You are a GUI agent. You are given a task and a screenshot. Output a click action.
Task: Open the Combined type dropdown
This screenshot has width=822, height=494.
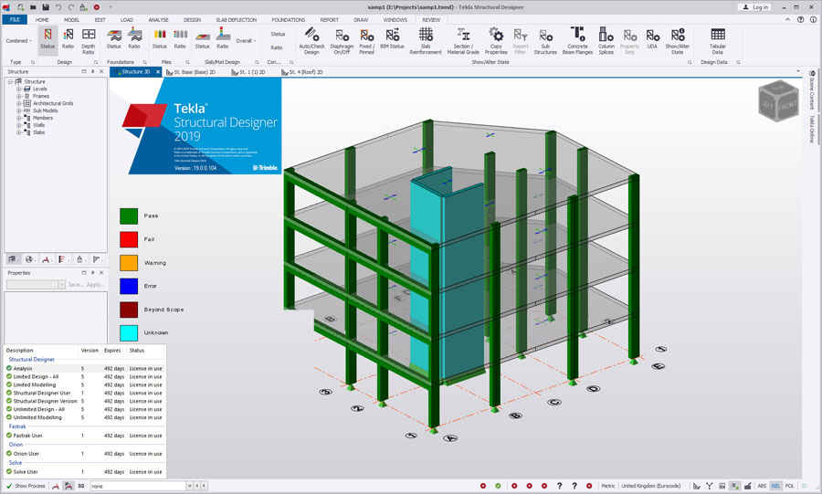tap(19, 40)
